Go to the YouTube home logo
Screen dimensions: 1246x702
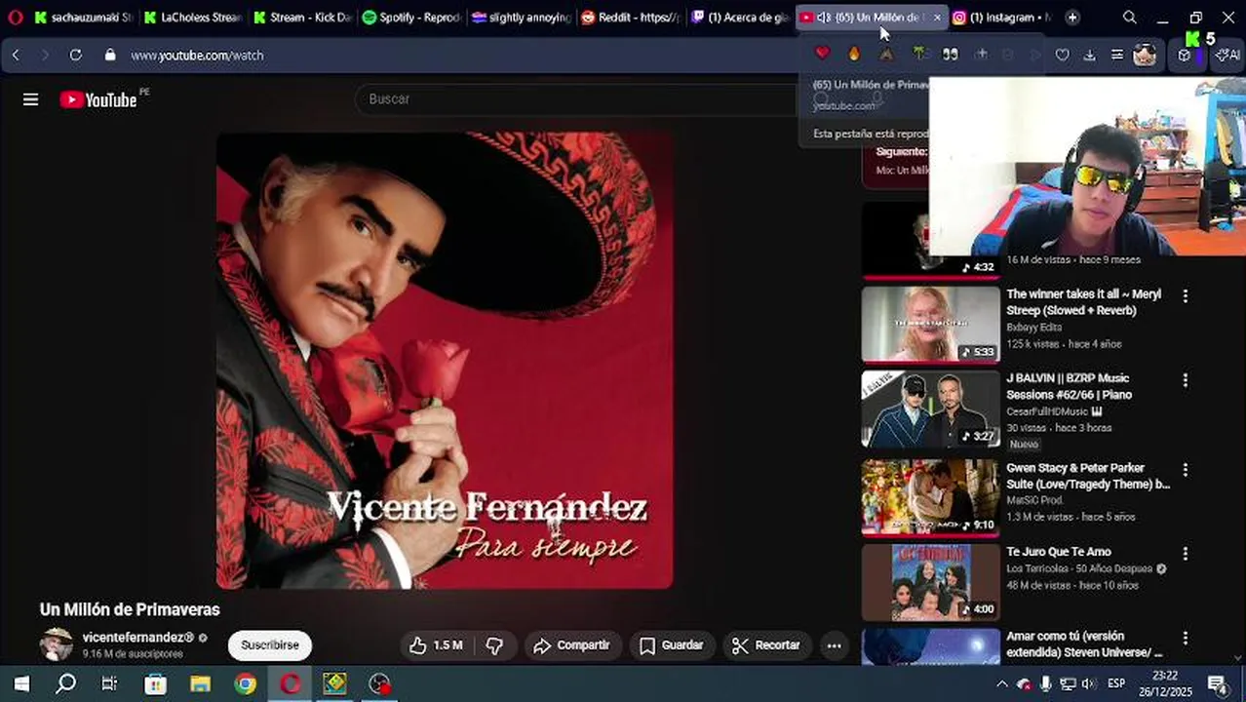coord(98,99)
